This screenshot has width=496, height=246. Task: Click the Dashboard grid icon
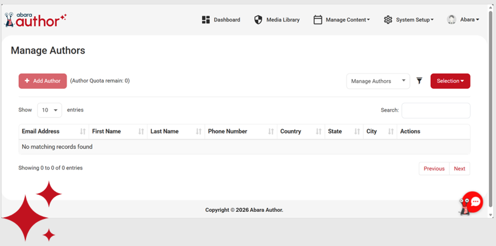(206, 20)
